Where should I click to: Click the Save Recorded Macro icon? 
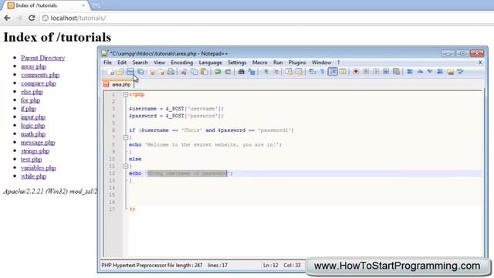click(x=396, y=72)
